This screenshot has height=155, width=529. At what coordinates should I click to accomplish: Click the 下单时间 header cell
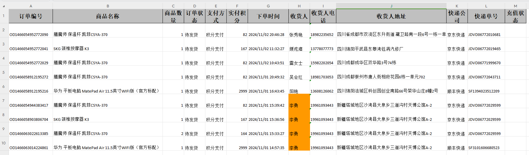268,16
